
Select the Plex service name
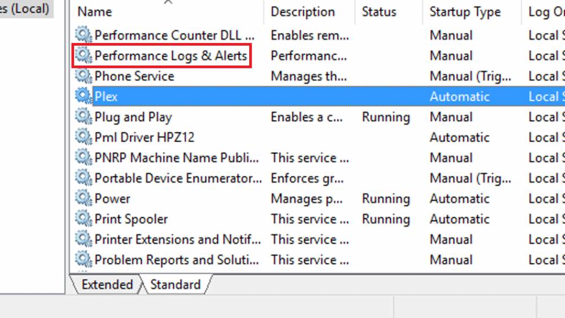(x=106, y=97)
